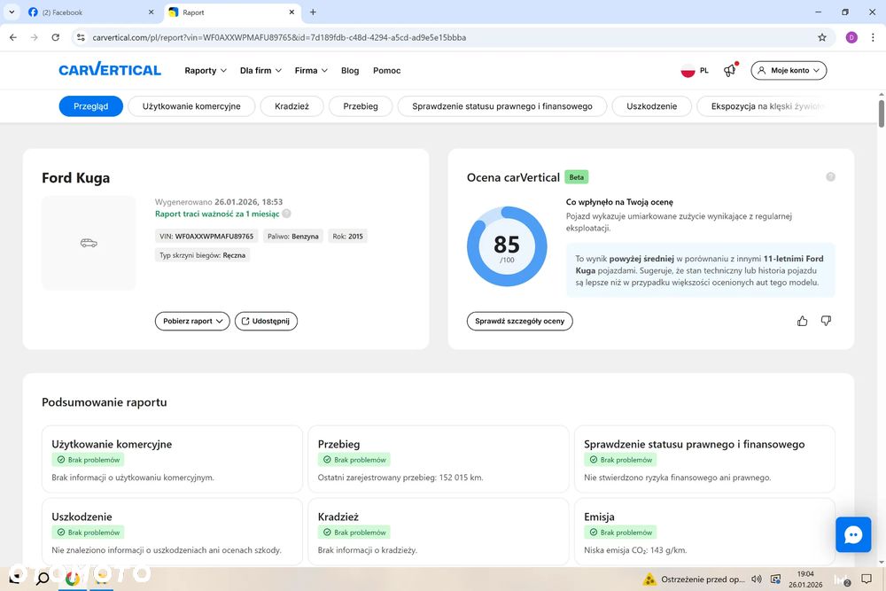Open Ekspozycja na klęski tab
Screen dimensions: 886x591
(x=763, y=106)
